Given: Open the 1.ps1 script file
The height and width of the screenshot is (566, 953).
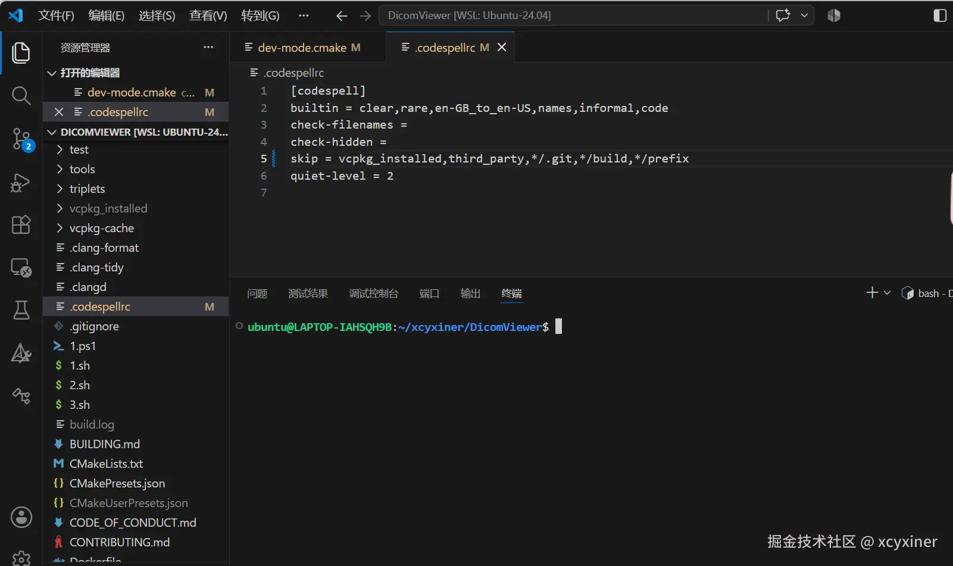Looking at the screenshot, I should (x=136, y=346).
